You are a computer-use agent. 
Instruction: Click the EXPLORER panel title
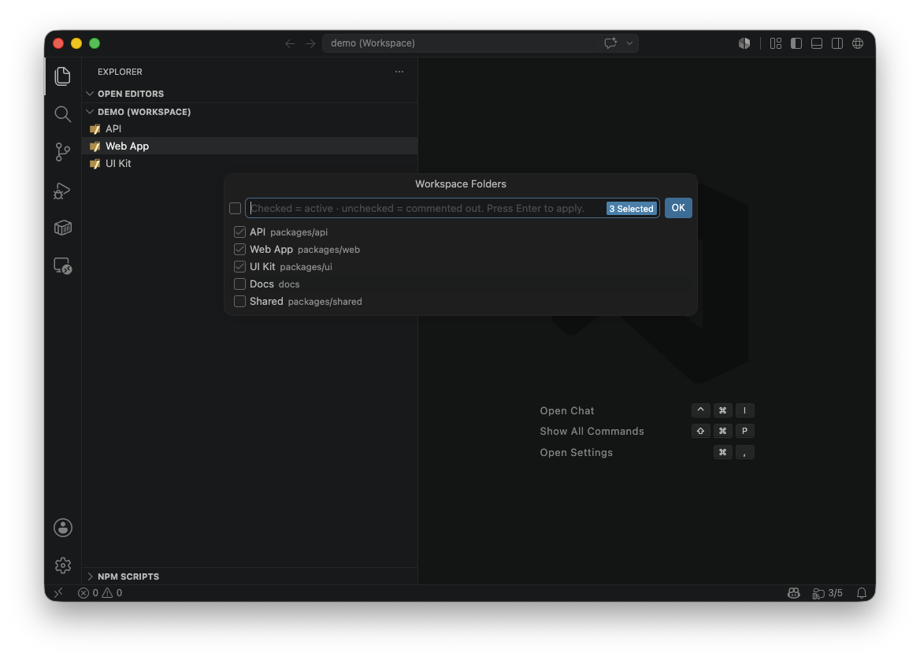click(x=120, y=72)
